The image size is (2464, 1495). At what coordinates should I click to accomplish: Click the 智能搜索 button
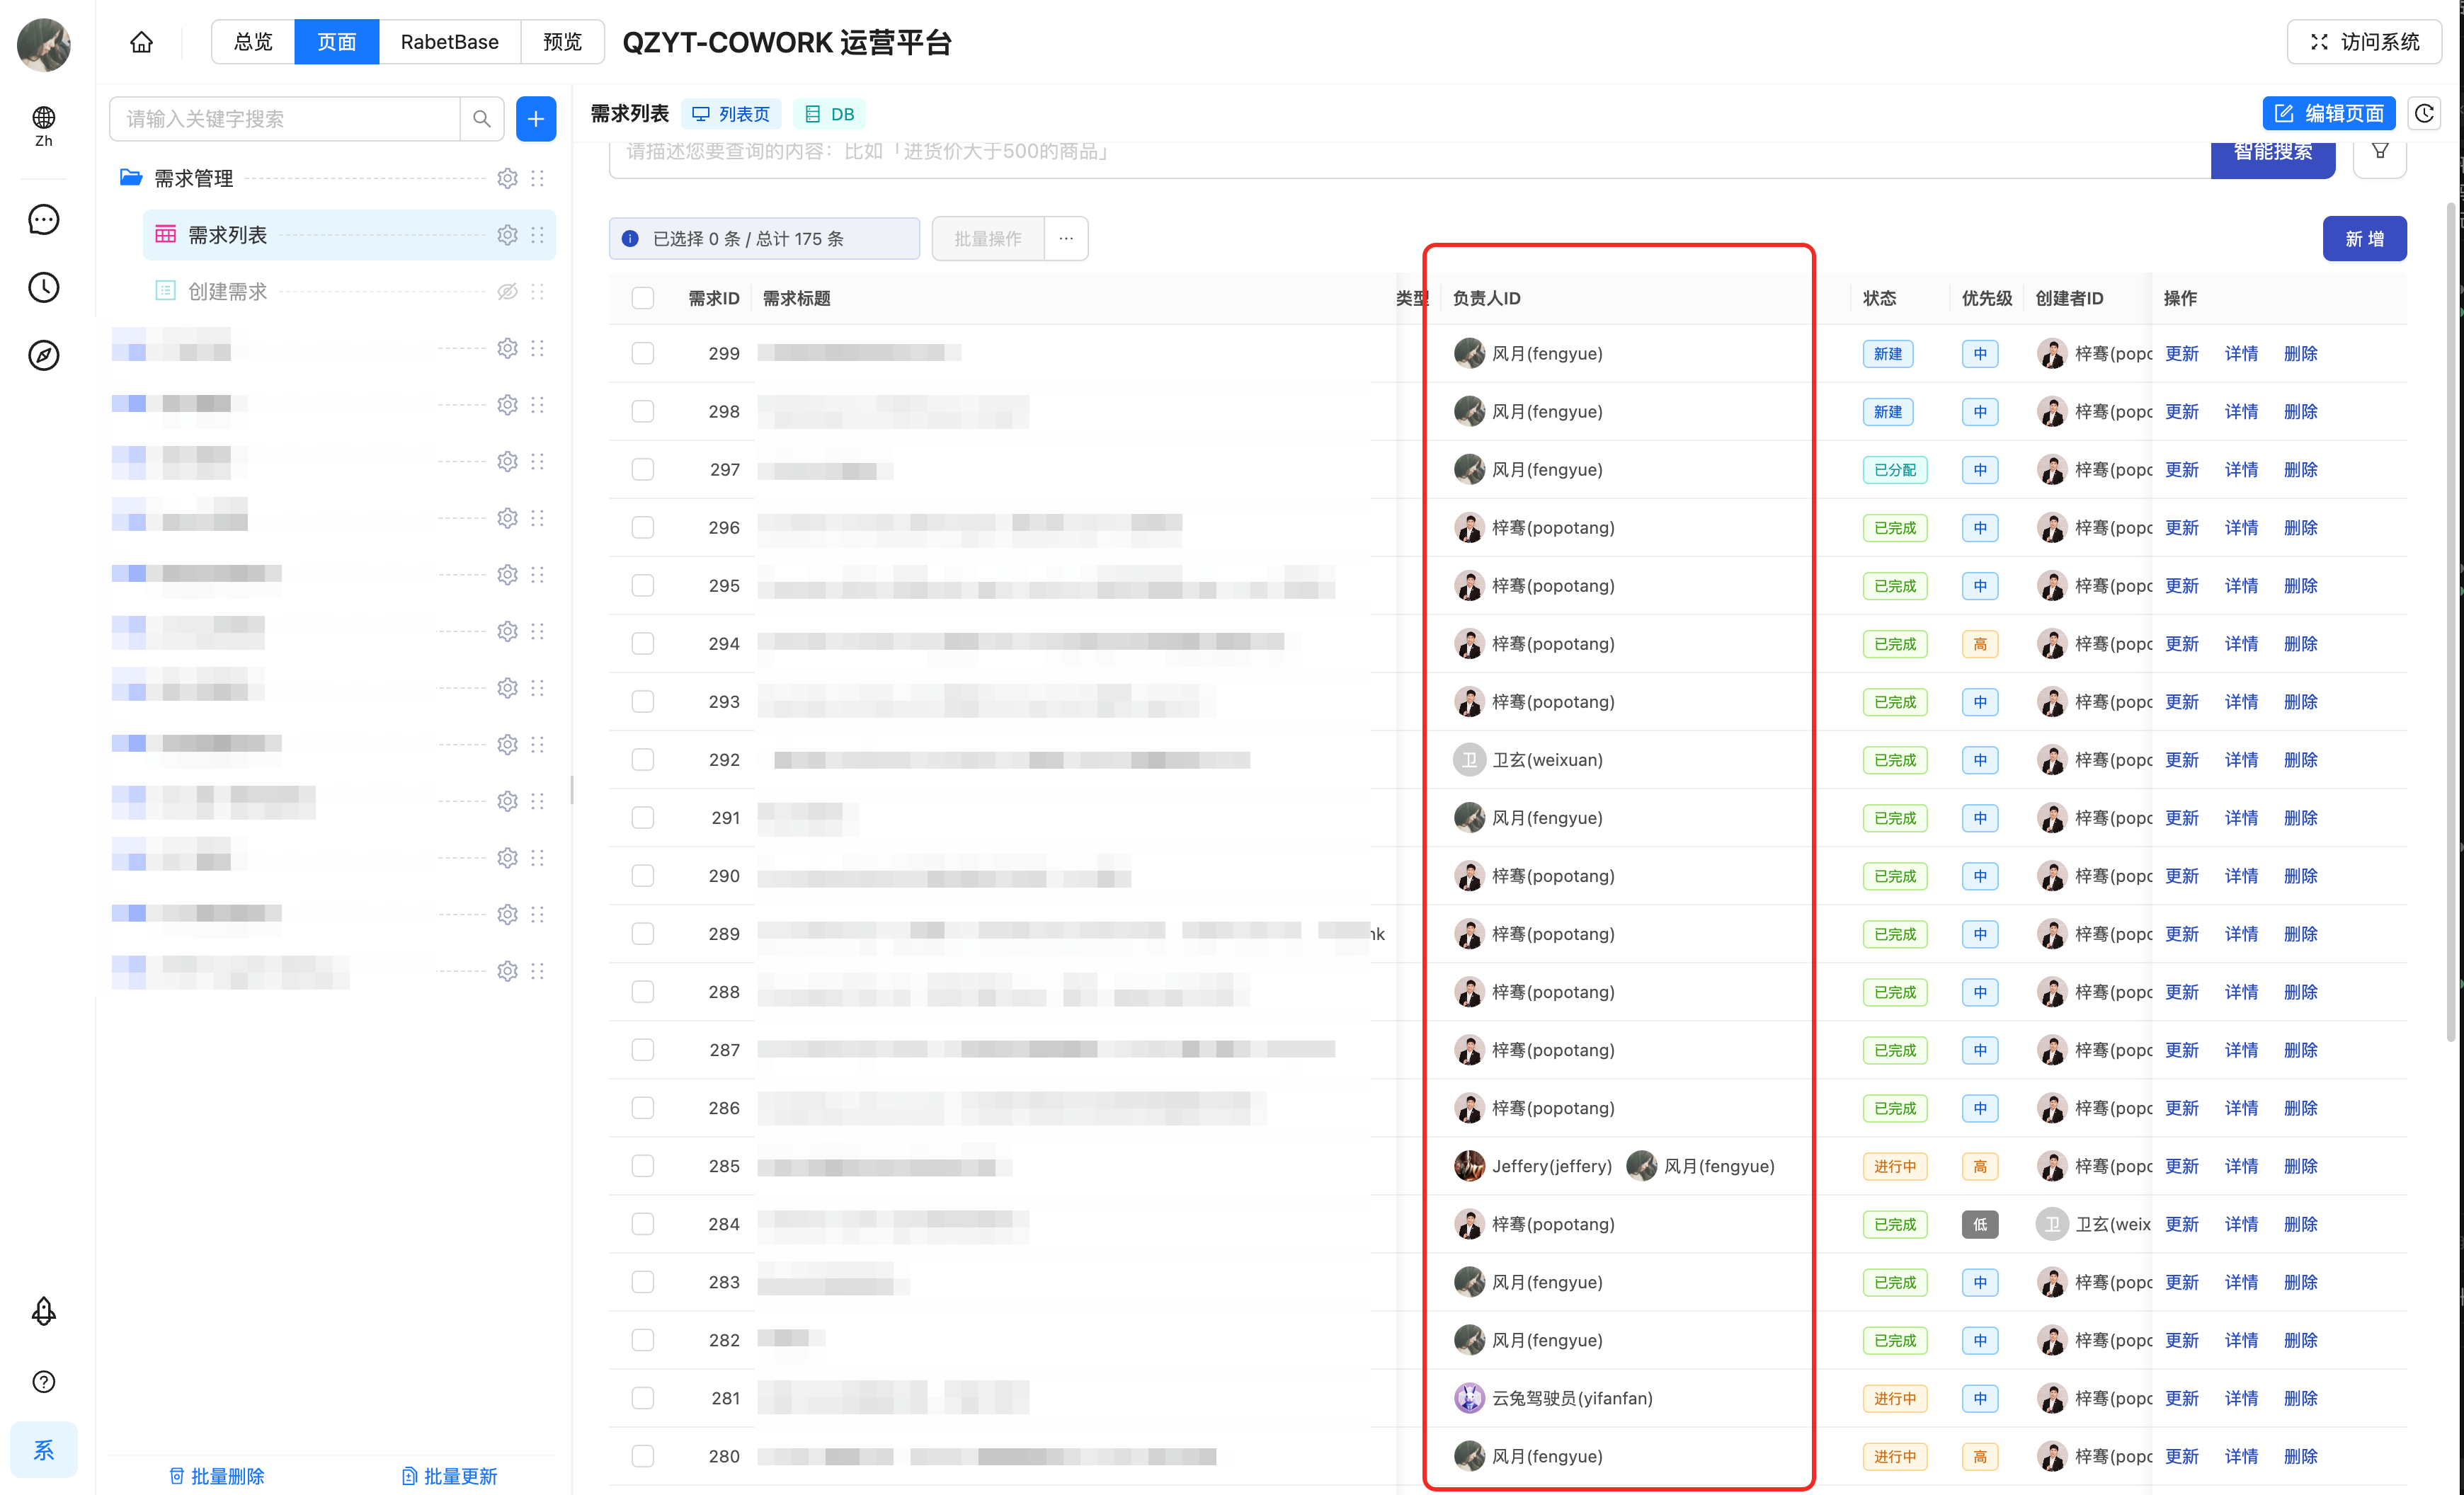click(x=2273, y=156)
